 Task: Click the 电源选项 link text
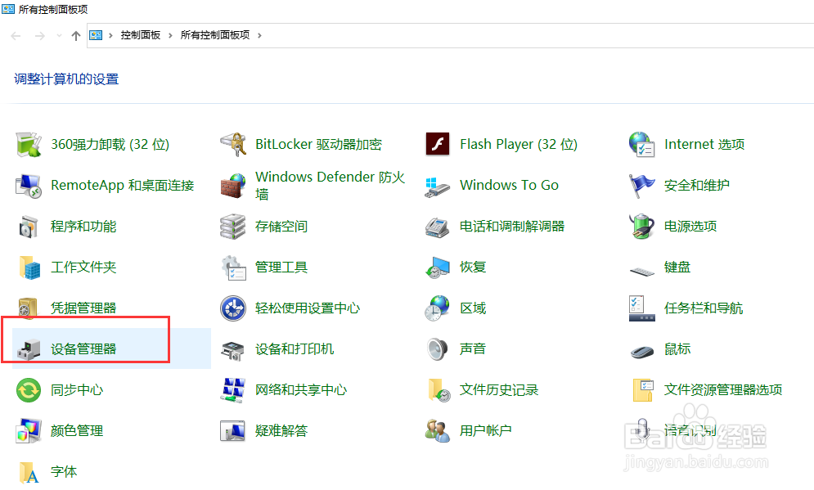(690, 227)
